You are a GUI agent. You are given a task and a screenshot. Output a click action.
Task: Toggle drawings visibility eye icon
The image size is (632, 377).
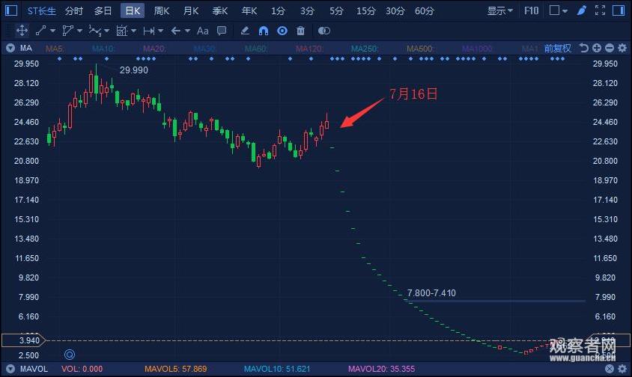(x=282, y=31)
